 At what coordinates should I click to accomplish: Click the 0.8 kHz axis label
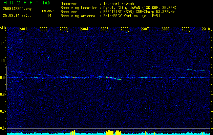pos(3,94)
